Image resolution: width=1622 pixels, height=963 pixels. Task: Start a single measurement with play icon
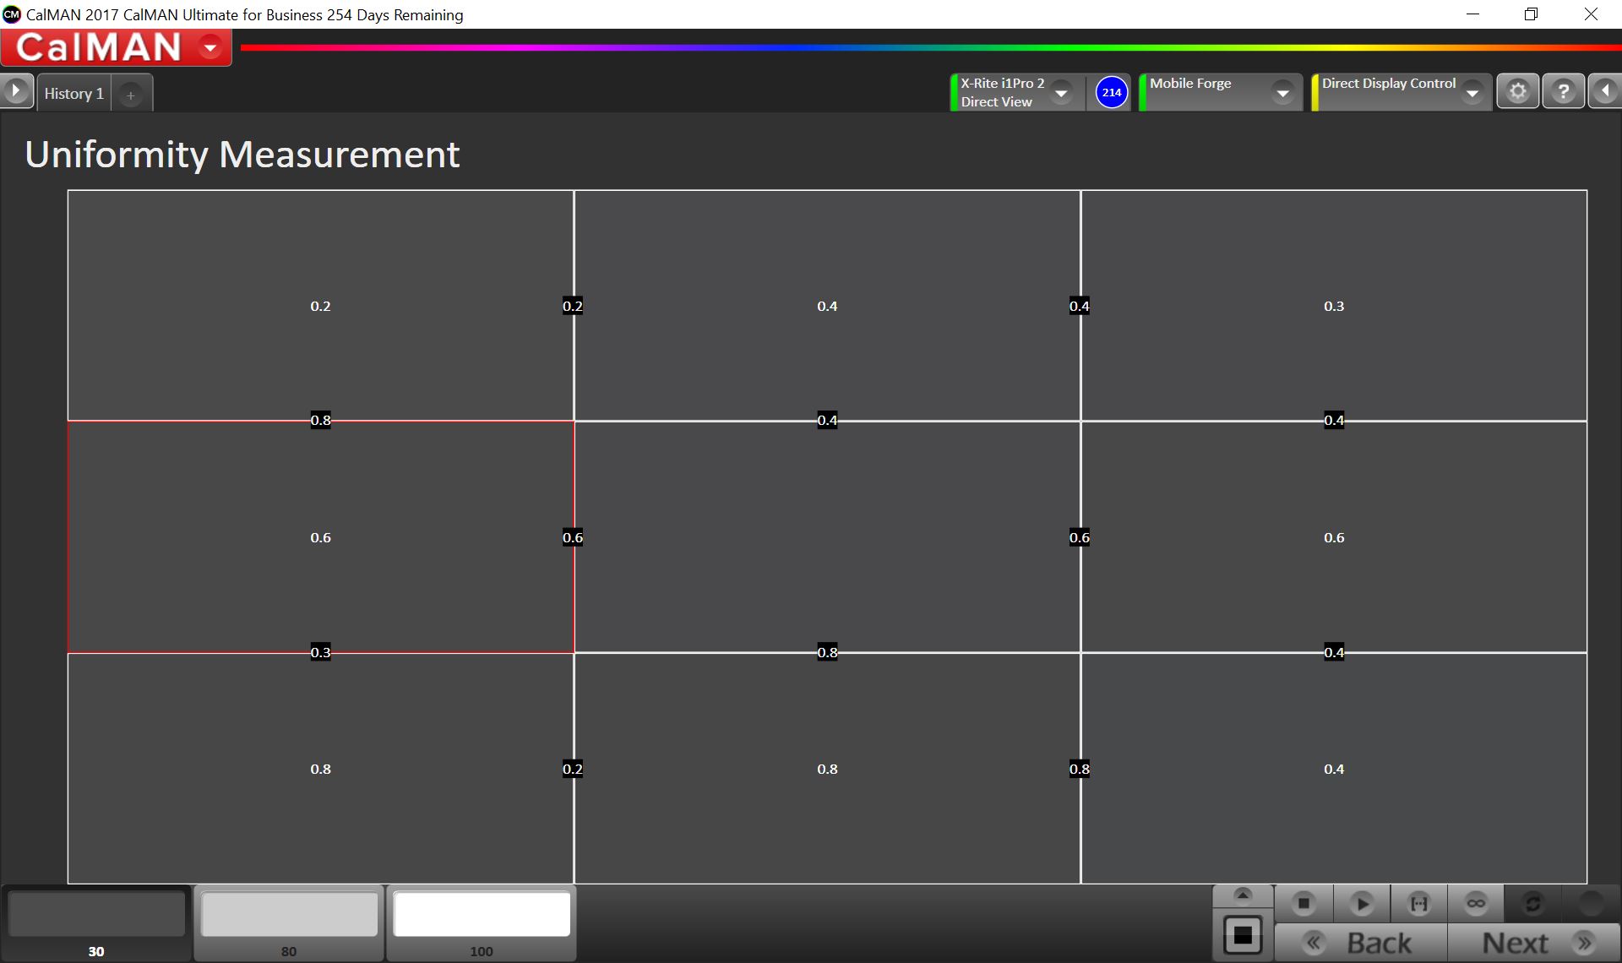(1361, 904)
